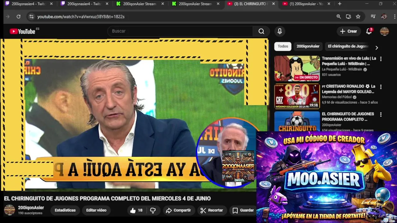Dislike the video with thumbs down

point(153,210)
